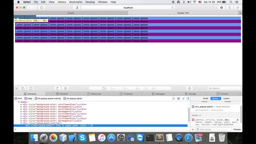The width and height of the screenshot is (256, 144).
Task: Toggle the paint flashing pencil icon
Action: click(183, 98)
